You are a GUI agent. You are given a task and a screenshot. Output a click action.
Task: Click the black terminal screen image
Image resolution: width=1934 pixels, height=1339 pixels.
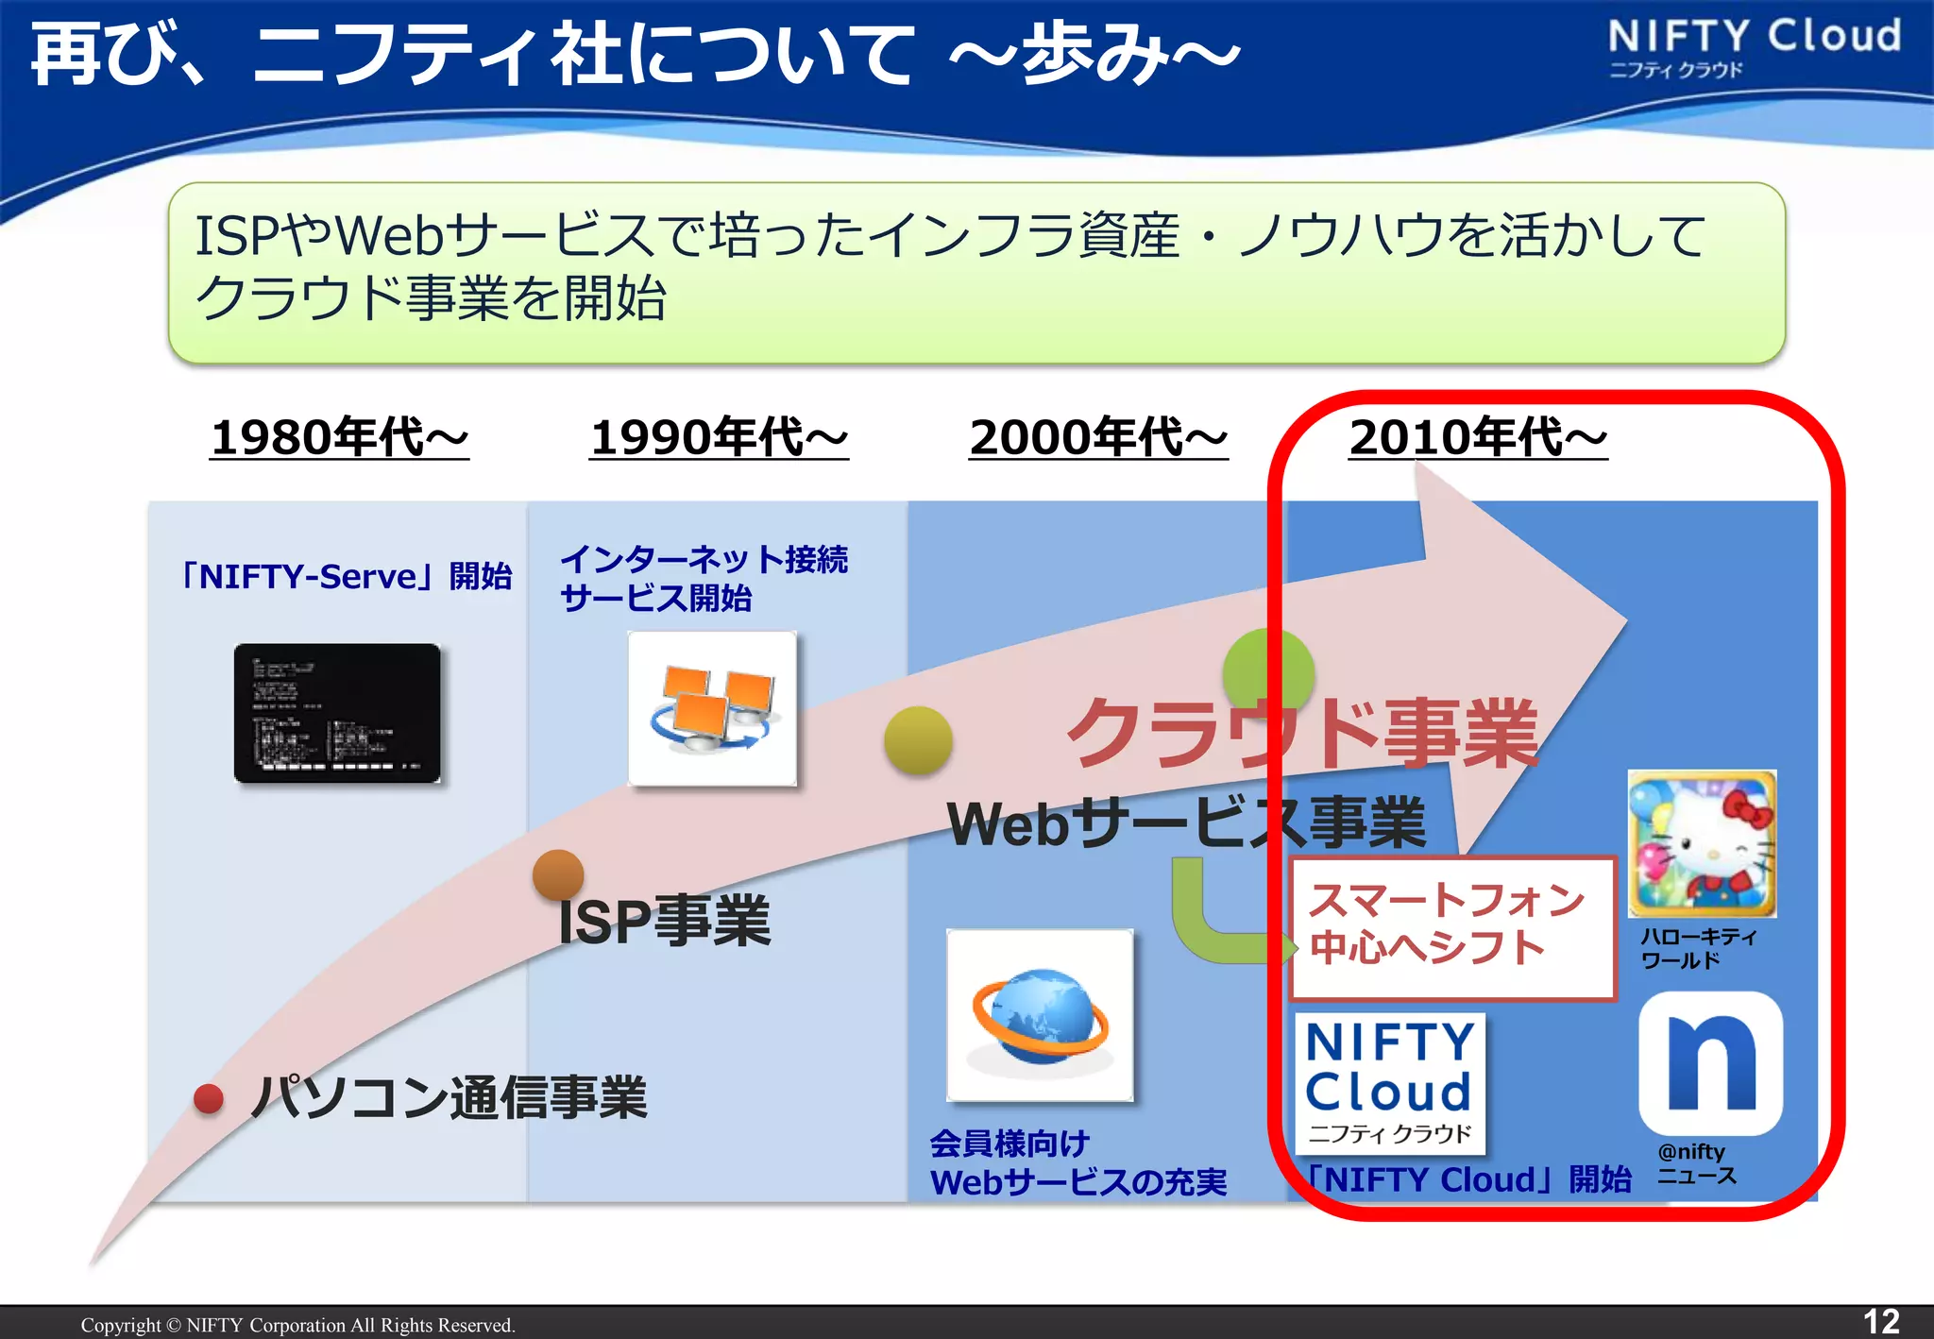337,713
